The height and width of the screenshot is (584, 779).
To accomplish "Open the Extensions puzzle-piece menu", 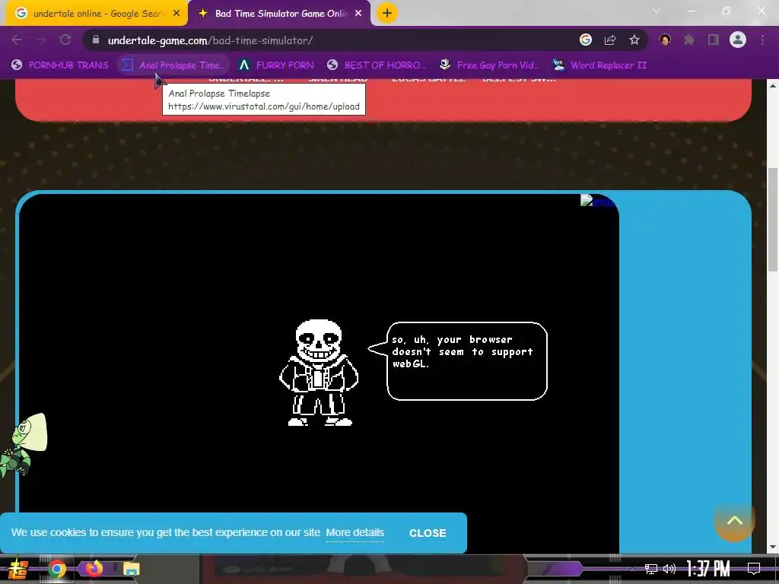I will coord(689,40).
